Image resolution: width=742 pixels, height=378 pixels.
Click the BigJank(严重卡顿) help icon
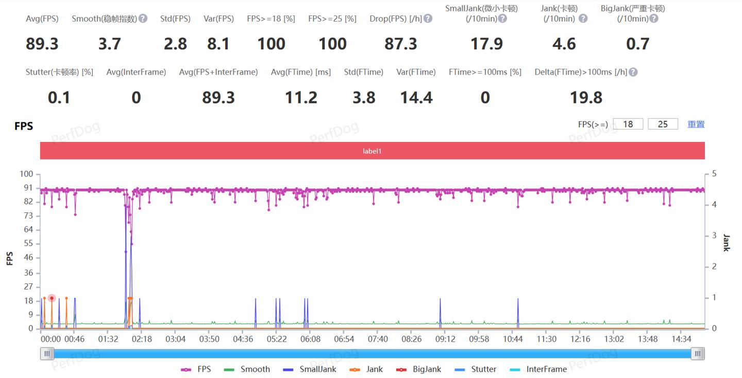coord(653,19)
